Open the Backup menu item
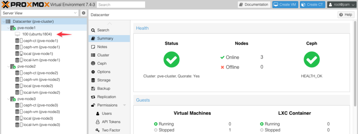 tap(109, 89)
